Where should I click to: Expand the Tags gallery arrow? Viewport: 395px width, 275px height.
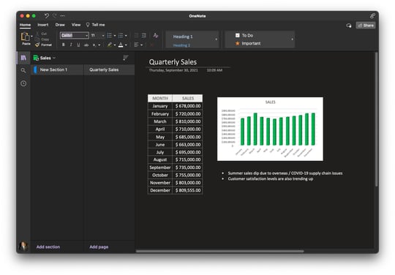292,39
